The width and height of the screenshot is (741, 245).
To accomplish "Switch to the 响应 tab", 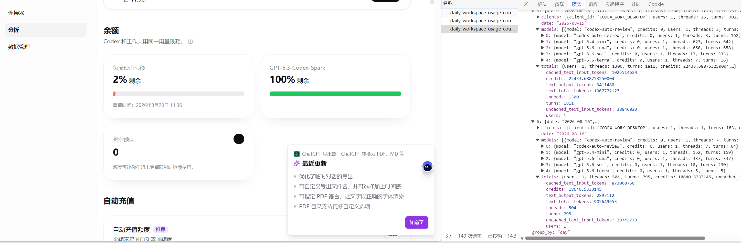I will [x=593, y=4].
